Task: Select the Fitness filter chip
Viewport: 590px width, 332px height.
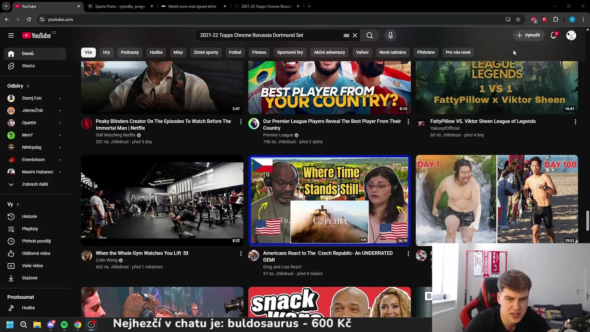Action: (x=259, y=52)
